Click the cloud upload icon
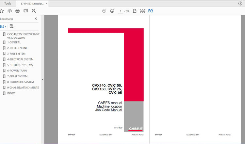 coord(10,11)
